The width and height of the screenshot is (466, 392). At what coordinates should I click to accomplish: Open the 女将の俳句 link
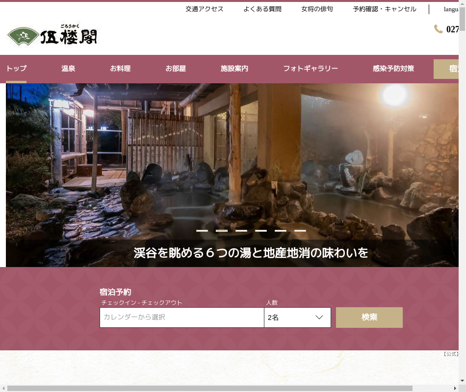coord(317,9)
